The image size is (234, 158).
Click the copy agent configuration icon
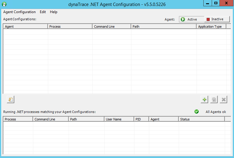[214, 100]
